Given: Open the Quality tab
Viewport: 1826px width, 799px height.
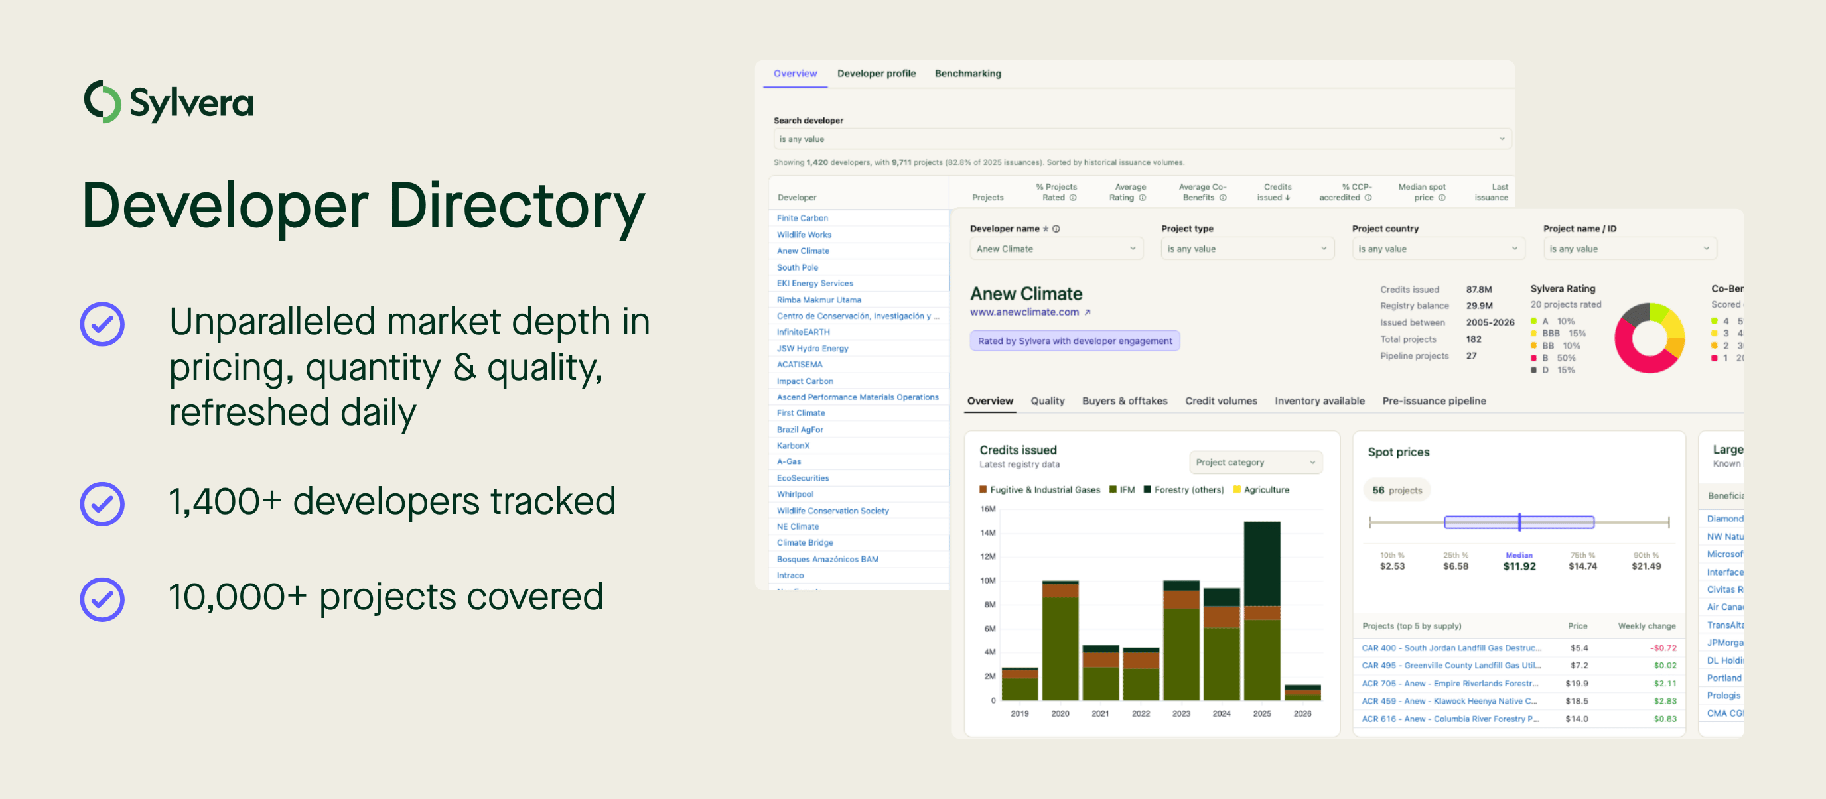Looking at the screenshot, I should tap(1048, 401).
